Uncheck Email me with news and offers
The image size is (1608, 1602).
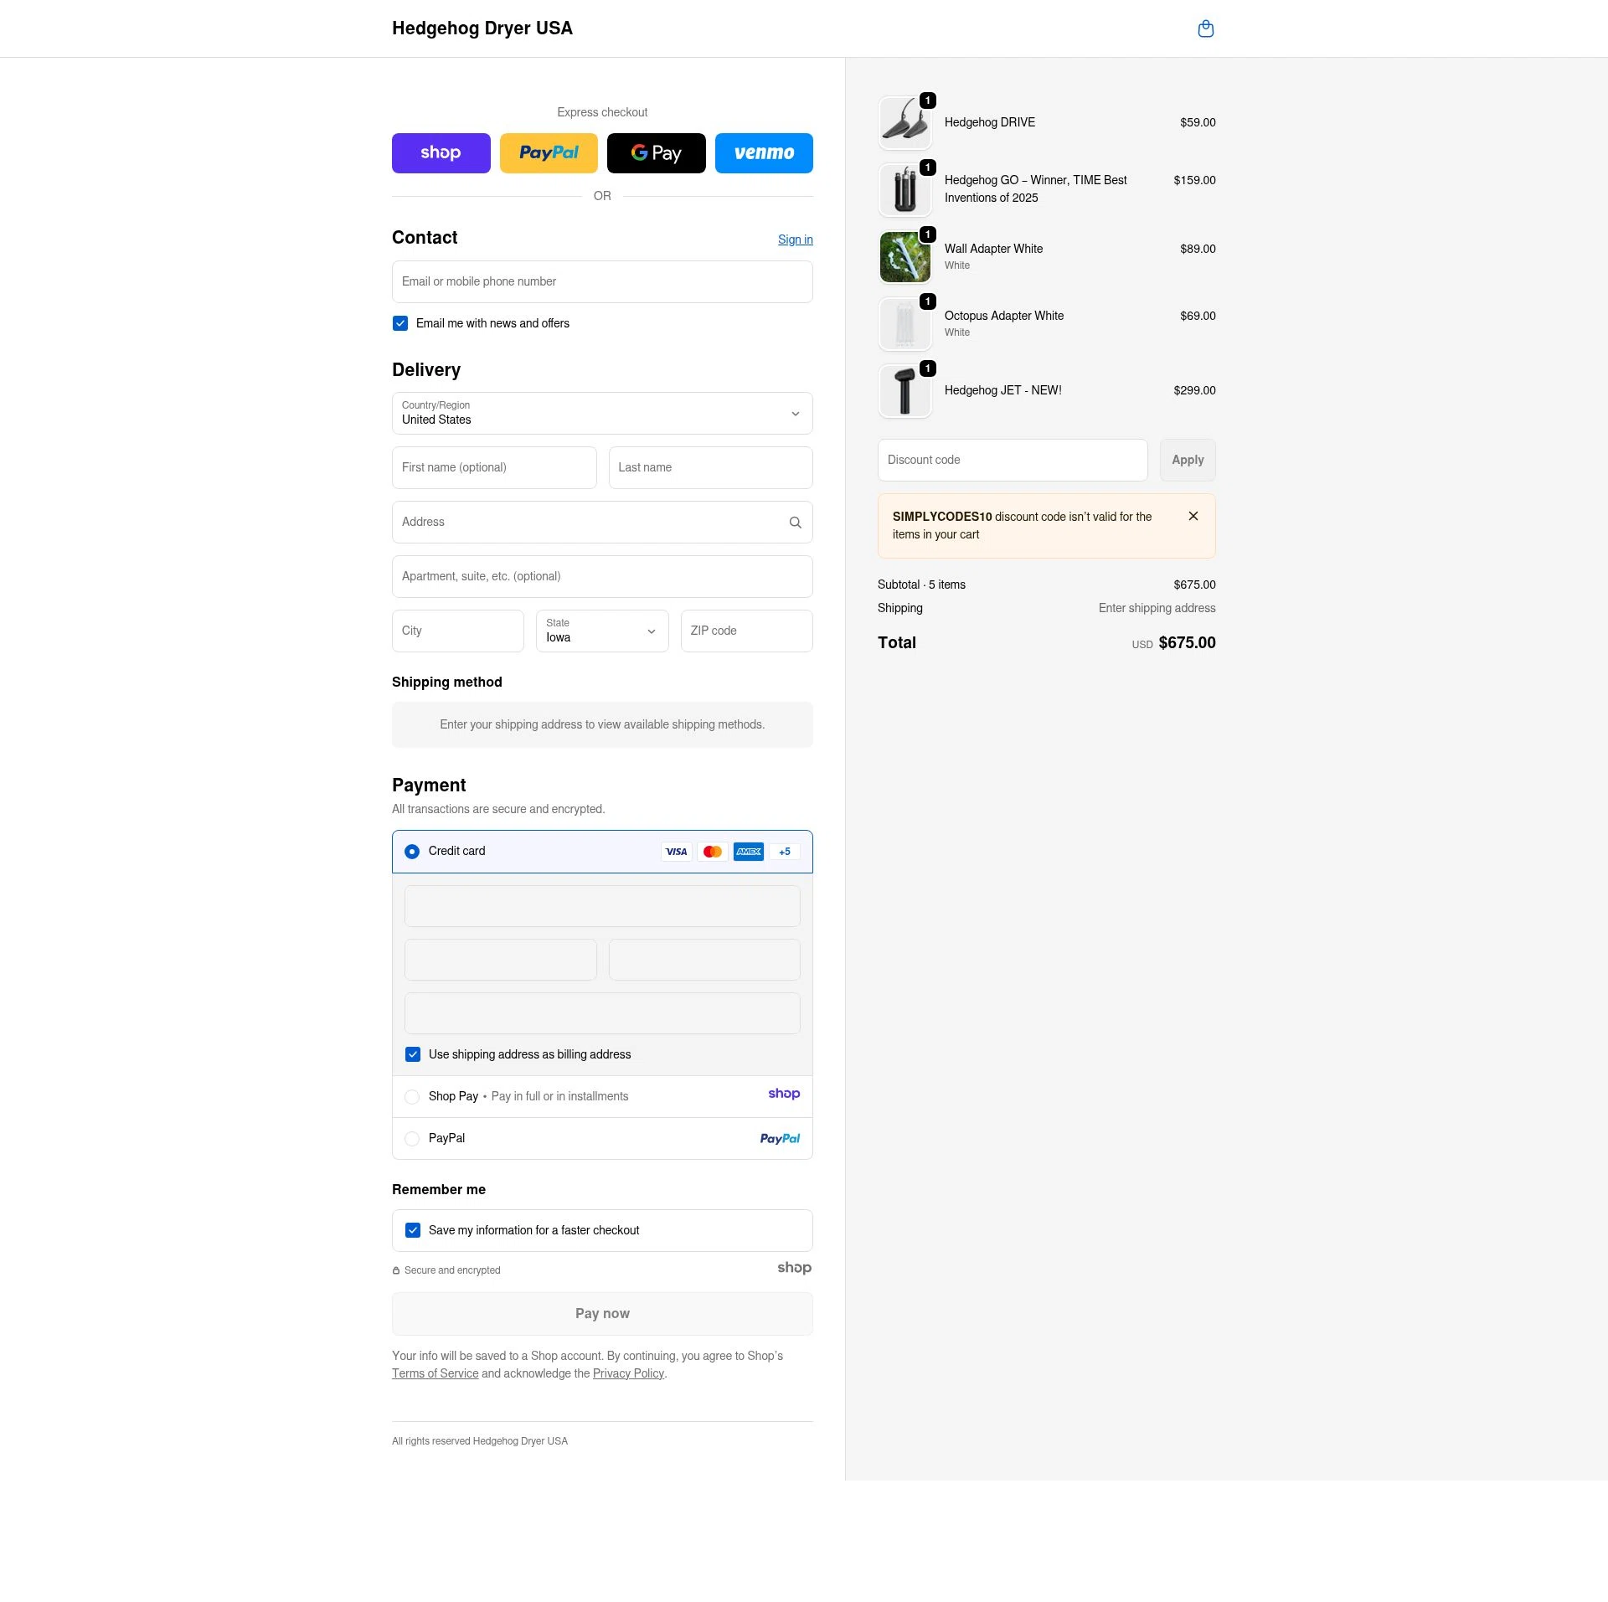(400, 322)
